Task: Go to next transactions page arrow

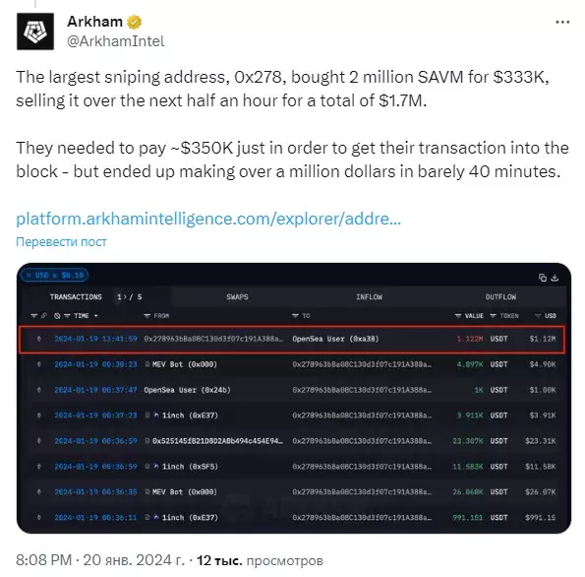Action: click(x=126, y=296)
